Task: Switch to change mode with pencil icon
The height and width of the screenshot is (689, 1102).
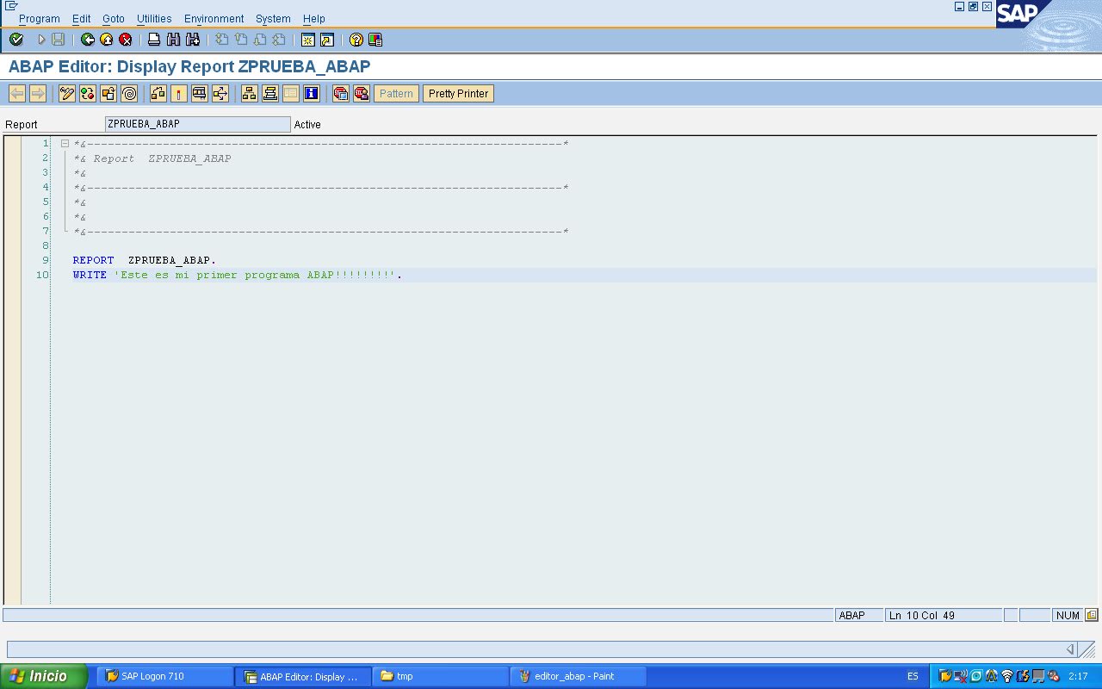Action: click(x=66, y=93)
